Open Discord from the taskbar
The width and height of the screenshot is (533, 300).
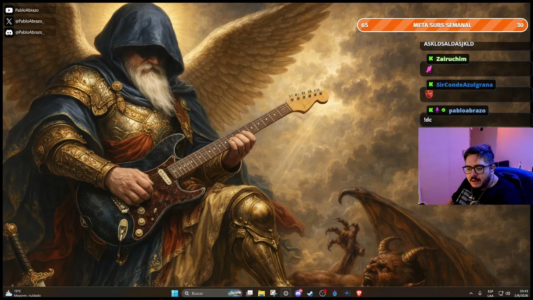click(298, 293)
